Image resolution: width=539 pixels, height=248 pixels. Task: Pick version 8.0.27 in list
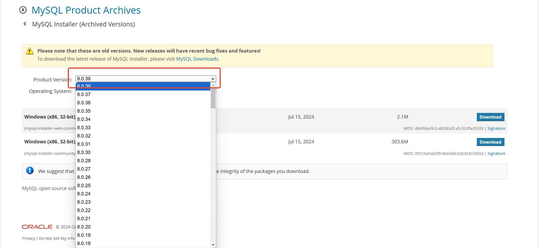click(x=143, y=169)
